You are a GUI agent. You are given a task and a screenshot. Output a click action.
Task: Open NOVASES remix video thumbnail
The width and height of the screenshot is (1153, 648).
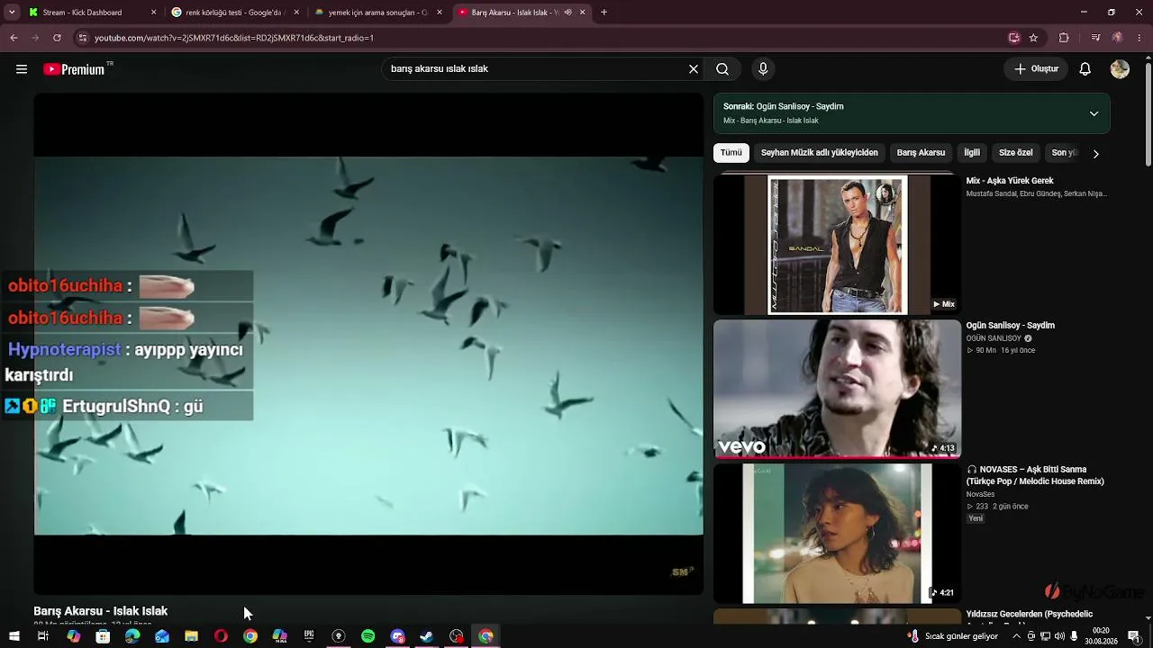coord(837,534)
